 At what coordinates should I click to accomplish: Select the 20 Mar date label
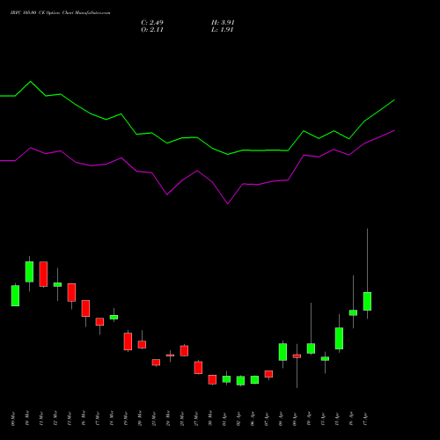click(x=140, y=419)
